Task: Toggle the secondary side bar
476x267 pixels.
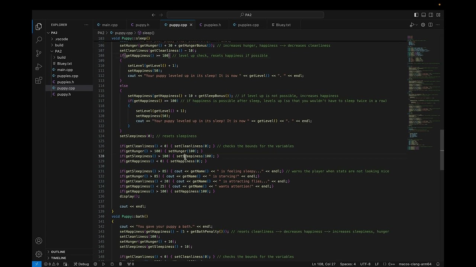Action: (431, 15)
